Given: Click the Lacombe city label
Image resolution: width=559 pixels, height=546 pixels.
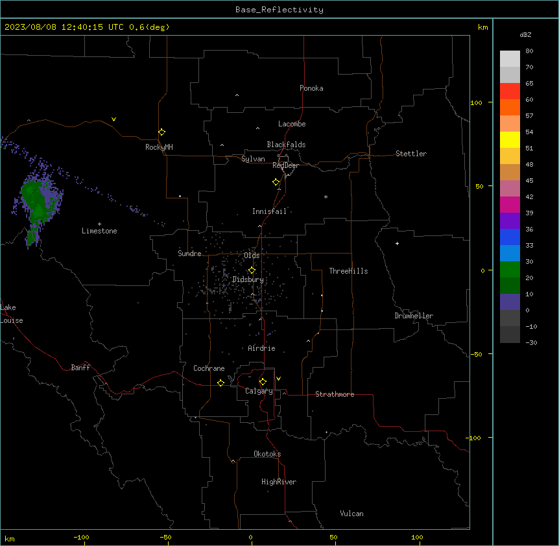Looking at the screenshot, I should pyautogui.click(x=292, y=124).
